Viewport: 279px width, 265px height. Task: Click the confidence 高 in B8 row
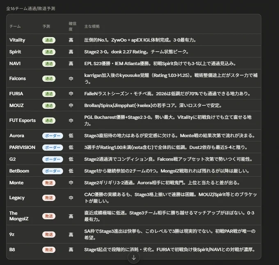pos(71,250)
